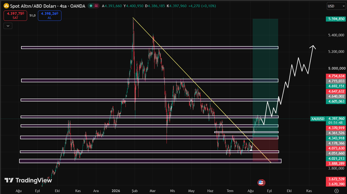Click the red SAT sell button
Viewport: 347px width, 194px height.
coord(15,16)
